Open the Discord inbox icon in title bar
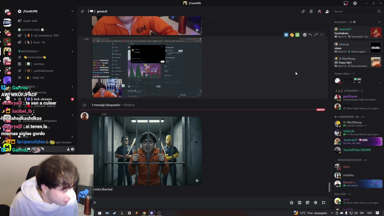Image resolution: width=384 pixels, height=216 pixels. point(346,3)
